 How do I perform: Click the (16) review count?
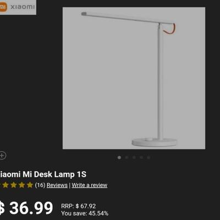click(x=40, y=185)
